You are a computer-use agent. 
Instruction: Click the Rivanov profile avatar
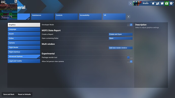tap(137, 3)
